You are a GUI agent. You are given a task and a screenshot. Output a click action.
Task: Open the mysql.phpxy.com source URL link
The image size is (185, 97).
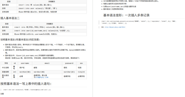(115, 27)
